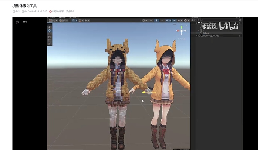Open Gizmos dropdown menu
Image resolution: width=258 pixels, height=150 pixels.
tap(187, 21)
